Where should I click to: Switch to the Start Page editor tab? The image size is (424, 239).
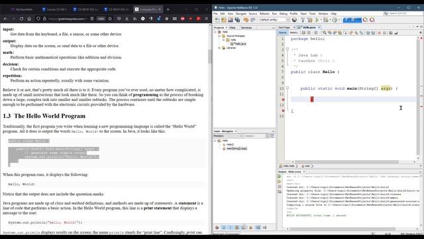click(x=284, y=27)
